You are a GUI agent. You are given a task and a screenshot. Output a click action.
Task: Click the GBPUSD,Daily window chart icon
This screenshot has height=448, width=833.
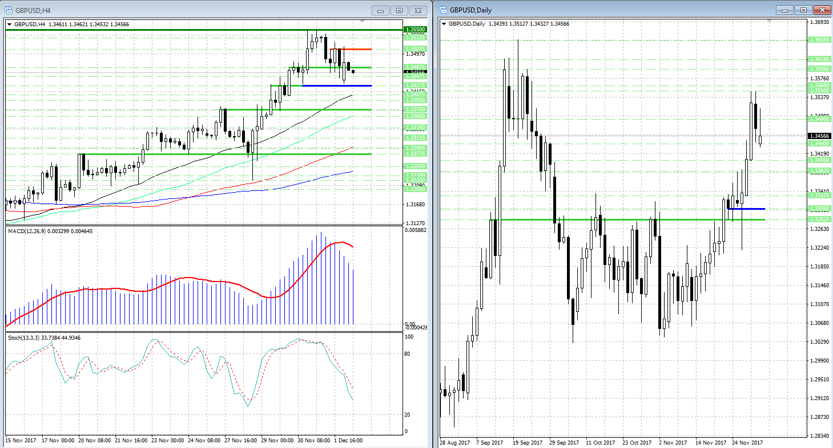point(443,10)
